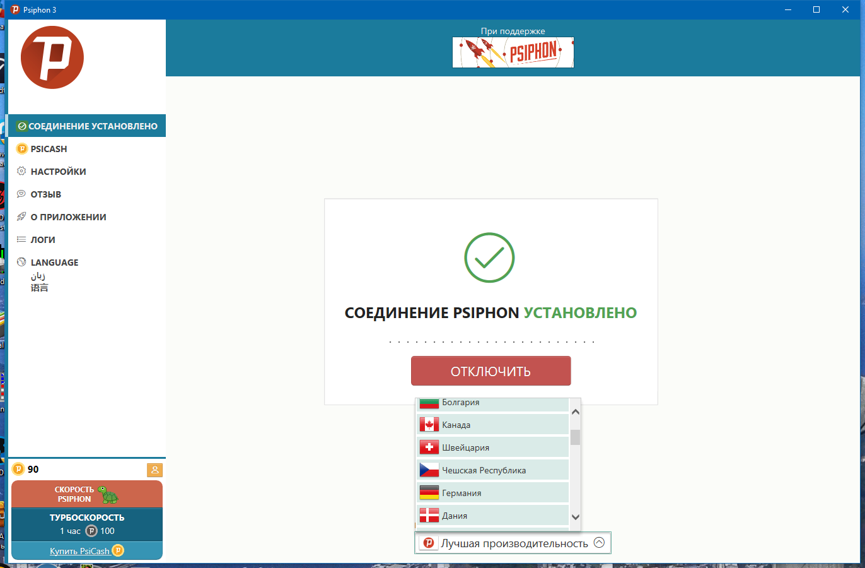Click the server list scroll-down arrow

tap(575, 517)
